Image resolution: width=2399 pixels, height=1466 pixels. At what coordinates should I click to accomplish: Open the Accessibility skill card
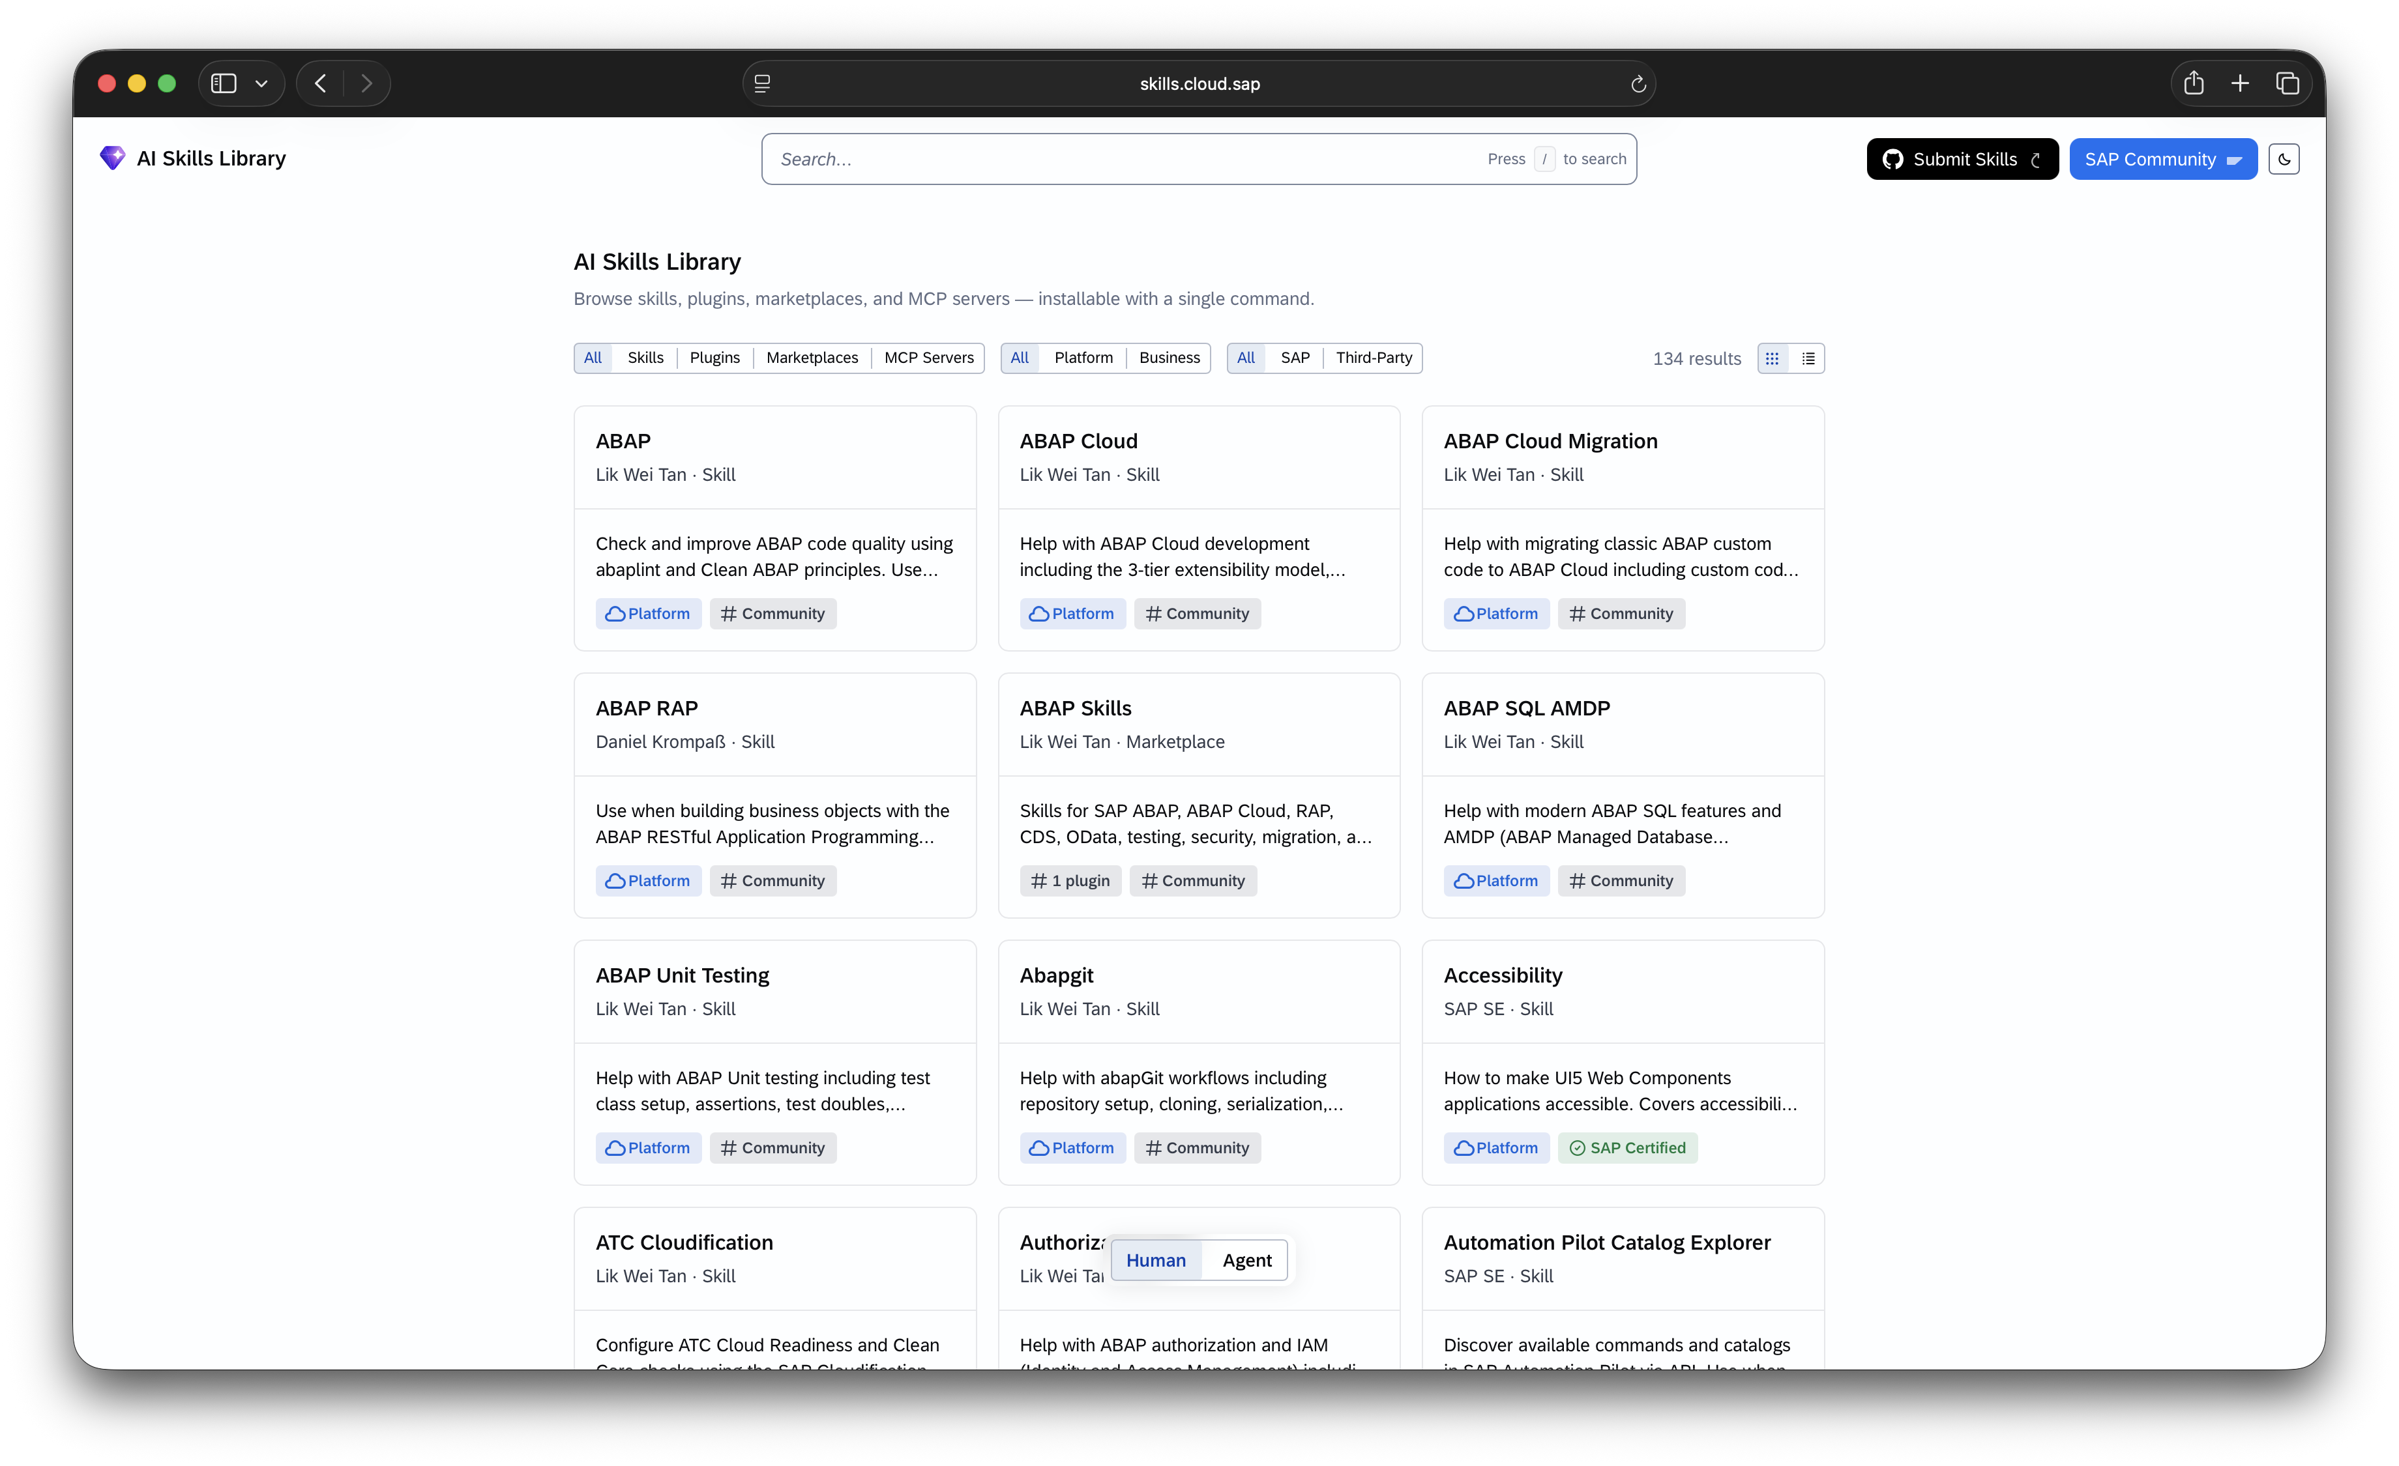click(1623, 1062)
